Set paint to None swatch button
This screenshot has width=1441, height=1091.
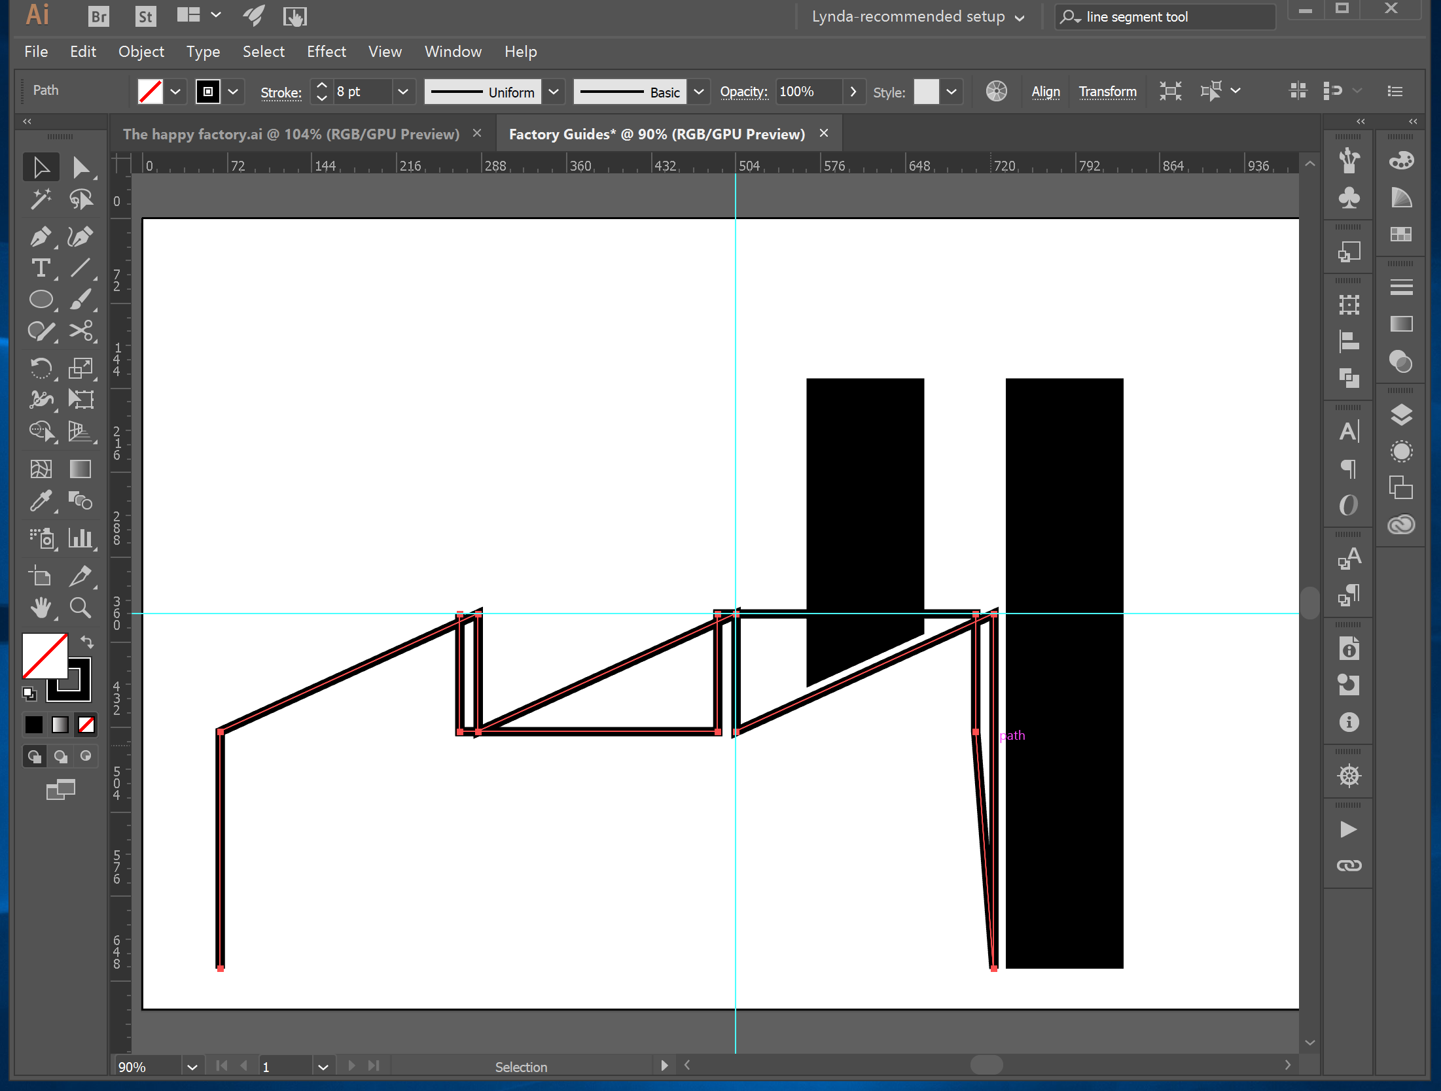pos(86,725)
